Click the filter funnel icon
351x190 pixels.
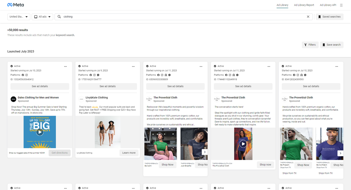point(306,45)
